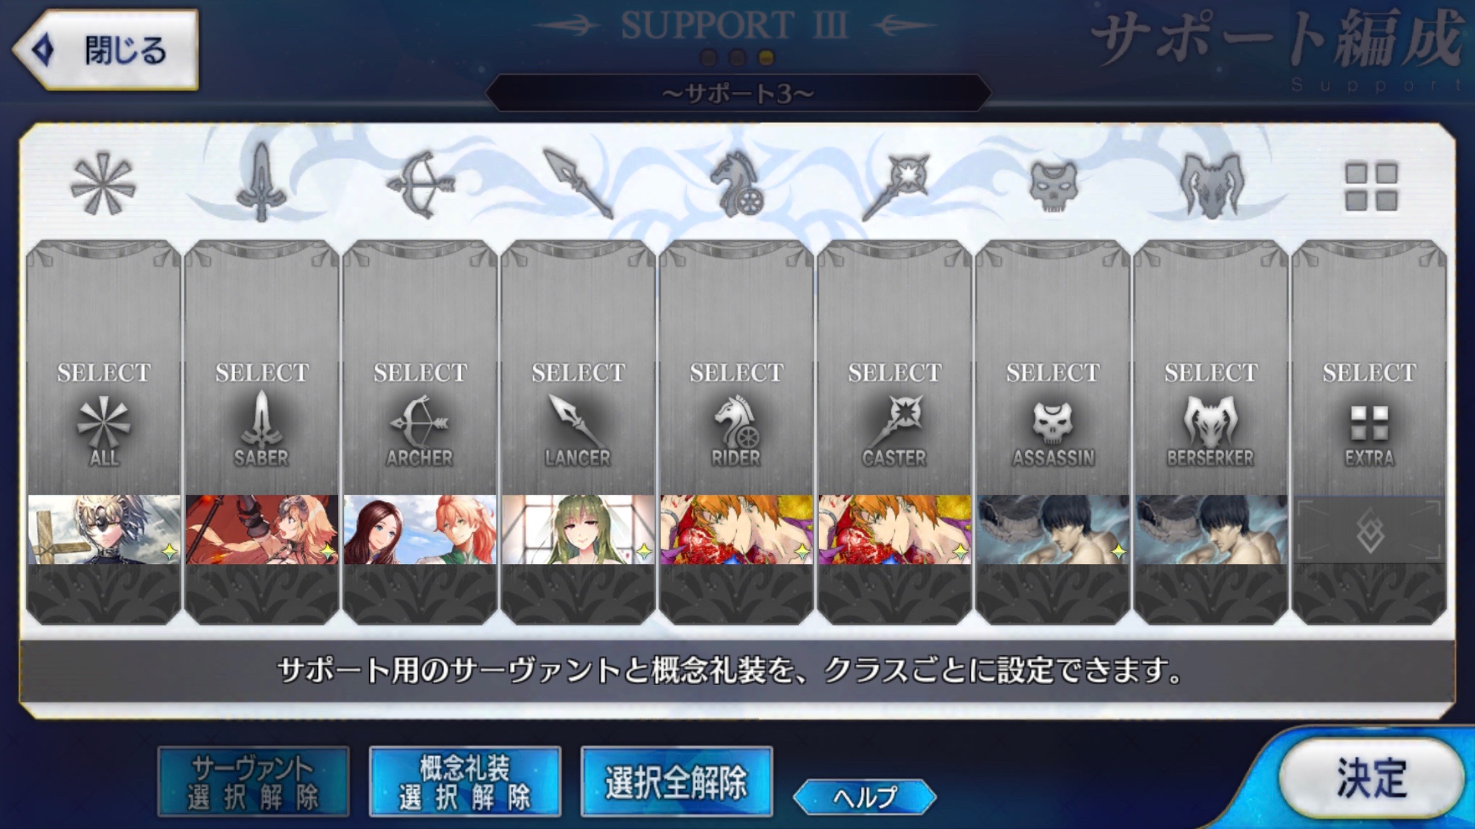Confirm with the 決定 button
Screen dimensions: 1475x829
point(1371,778)
